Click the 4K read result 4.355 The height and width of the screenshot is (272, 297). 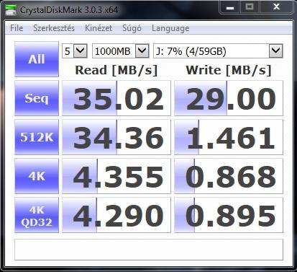[x=116, y=176]
